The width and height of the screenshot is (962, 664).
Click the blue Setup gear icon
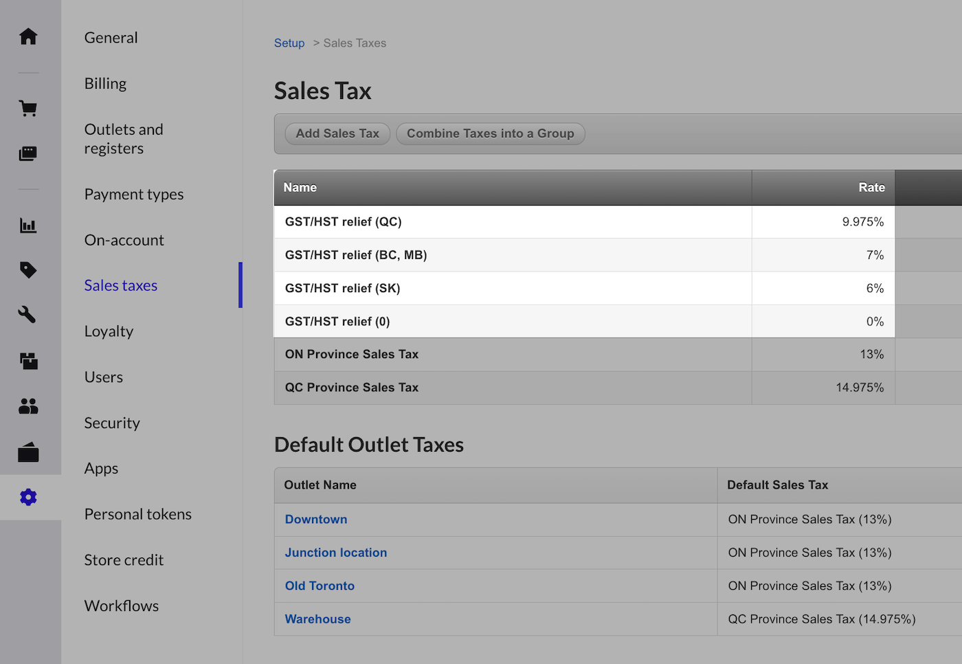28,497
